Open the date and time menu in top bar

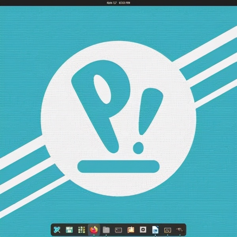point(118,3)
